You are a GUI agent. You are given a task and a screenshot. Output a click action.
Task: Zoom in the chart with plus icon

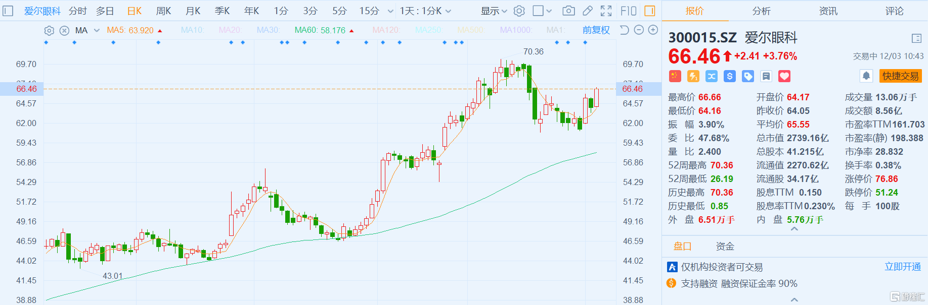[653, 30]
